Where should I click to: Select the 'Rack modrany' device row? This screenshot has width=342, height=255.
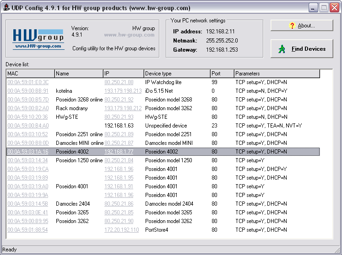[163, 108]
